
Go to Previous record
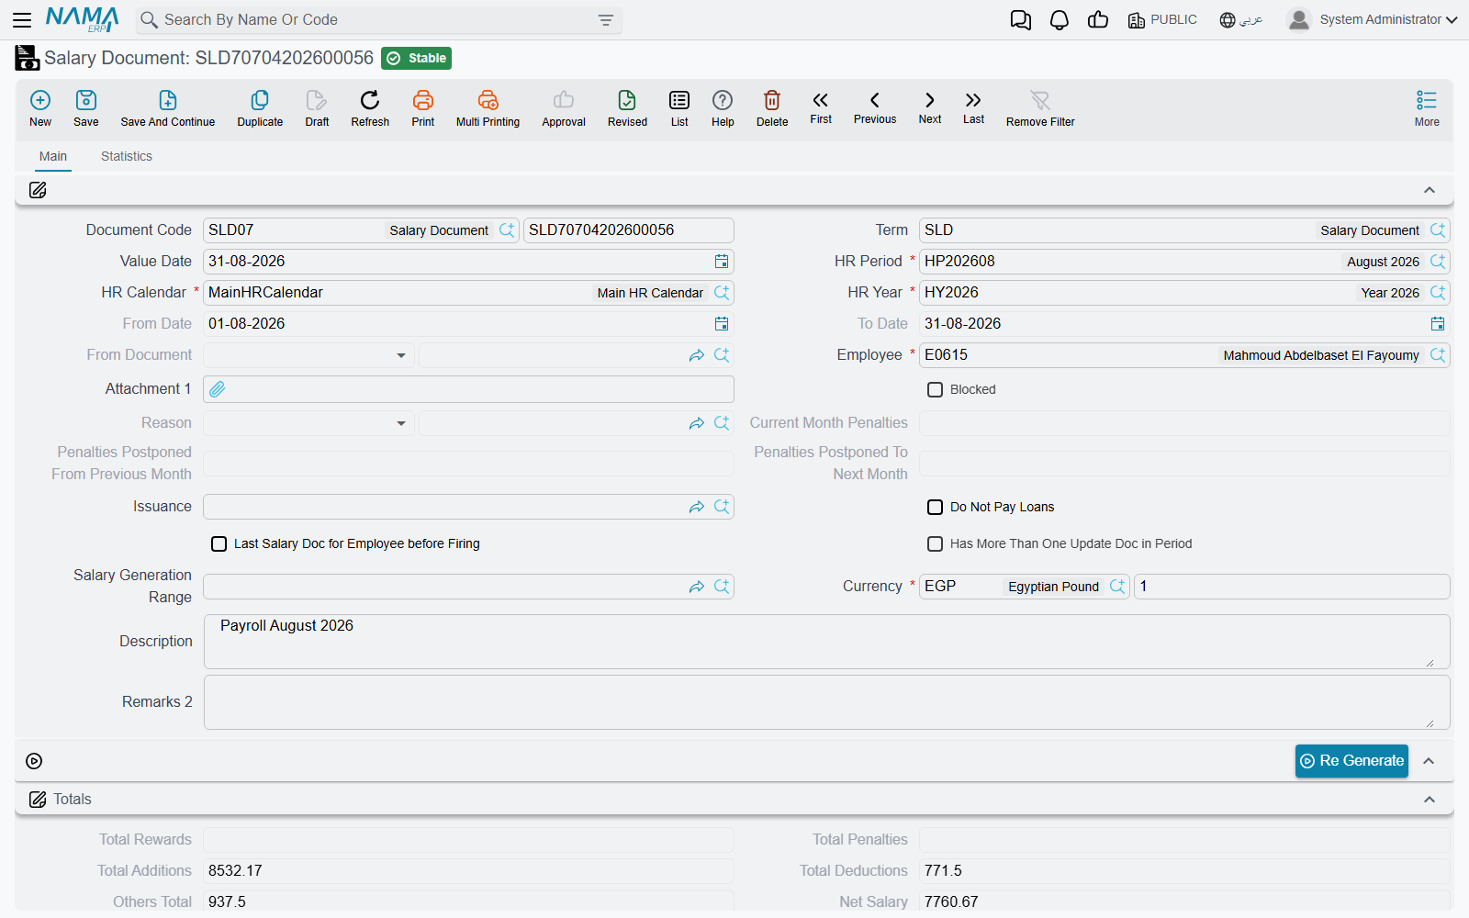(x=875, y=107)
